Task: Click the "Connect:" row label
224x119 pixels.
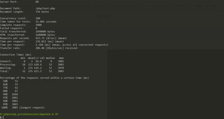Action: tap(6, 61)
